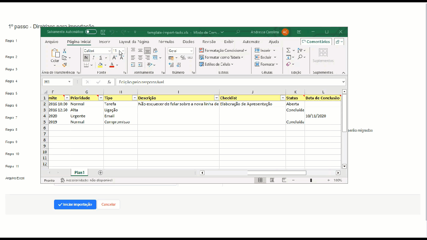This screenshot has width=427, height=240.
Task: Center text horizontally
Action: click(140, 58)
